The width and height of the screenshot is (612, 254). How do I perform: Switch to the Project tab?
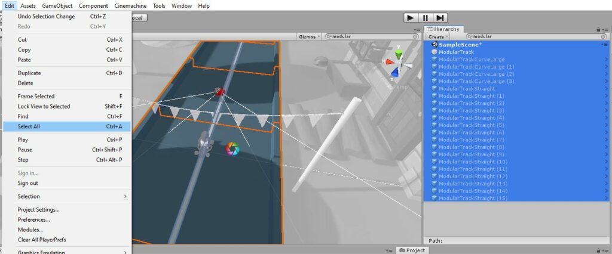412,250
